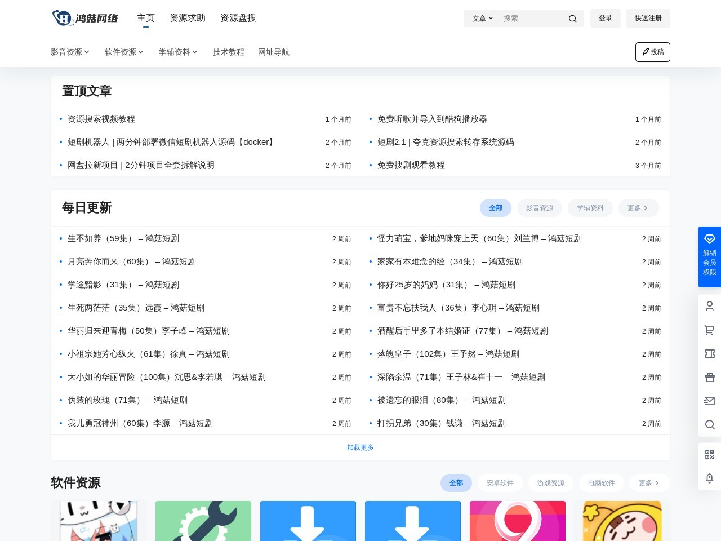Open 富贵不忘扶我人（36集）entry
Viewport: 721px width, 541px height.
coord(459,308)
